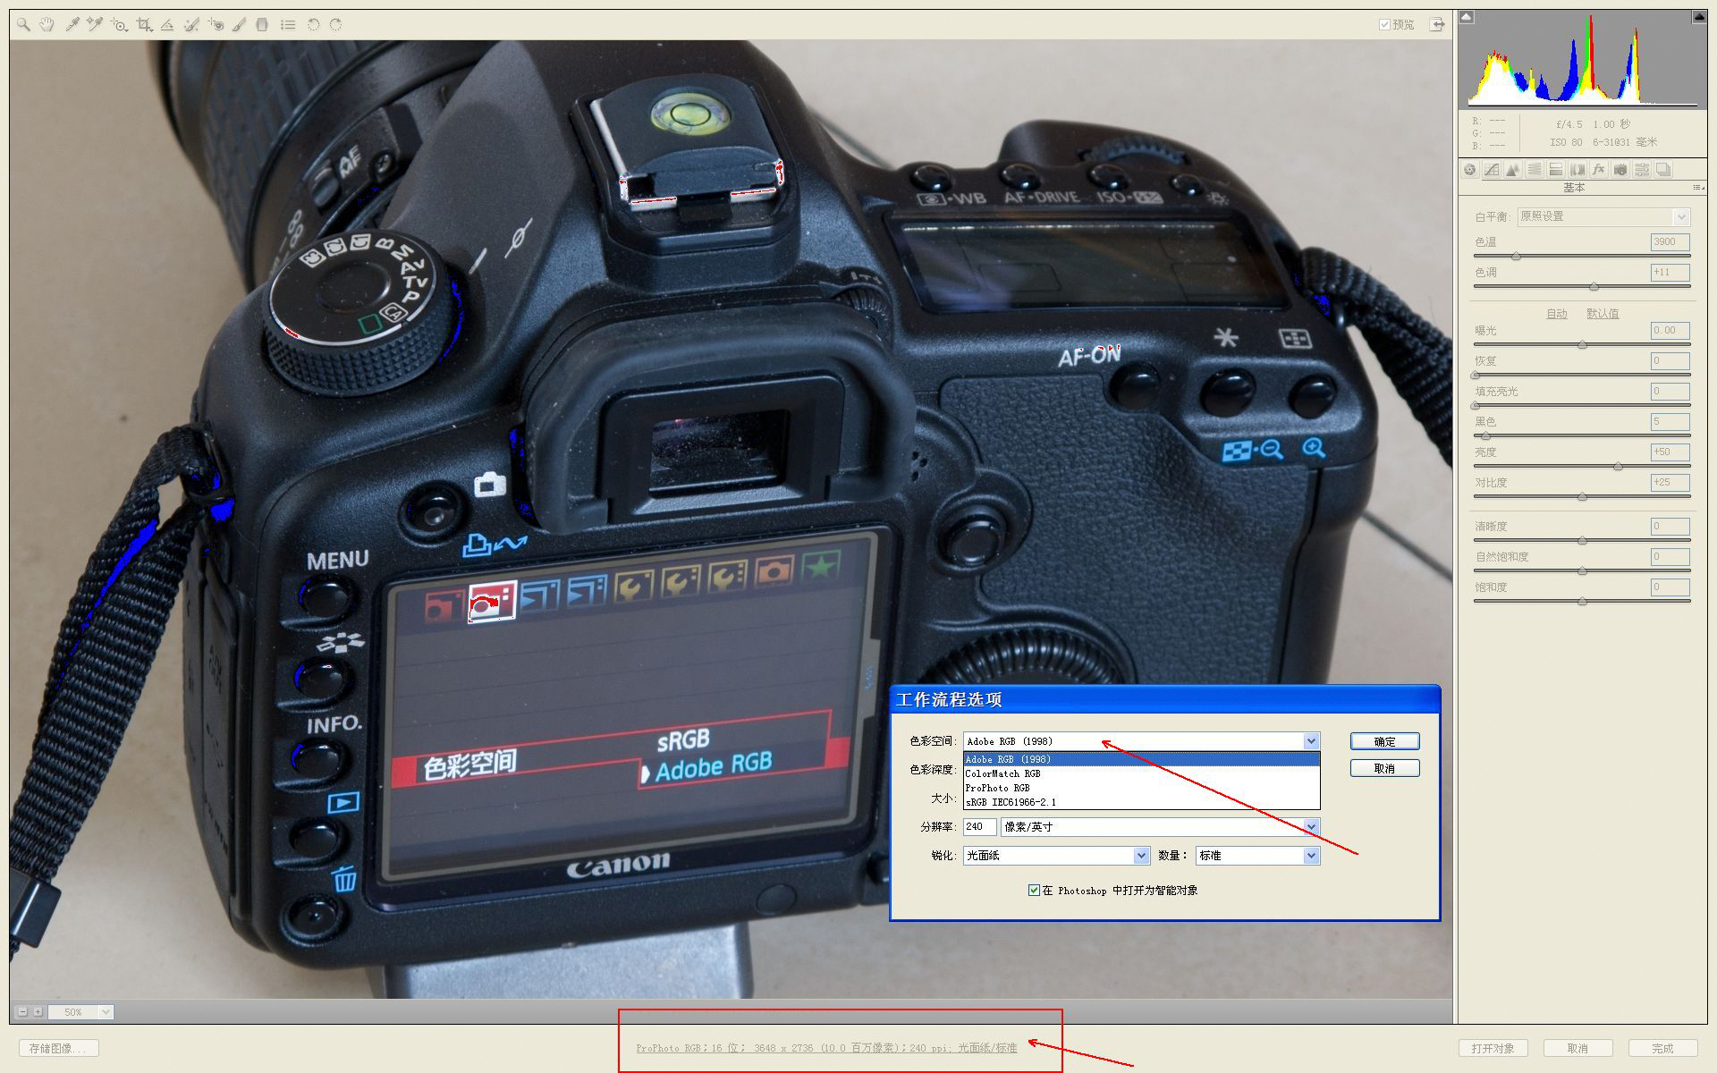This screenshot has height=1073, width=1717.
Task: Select the White Balance eyedropper tool
Action: click(x=72, y=25)
